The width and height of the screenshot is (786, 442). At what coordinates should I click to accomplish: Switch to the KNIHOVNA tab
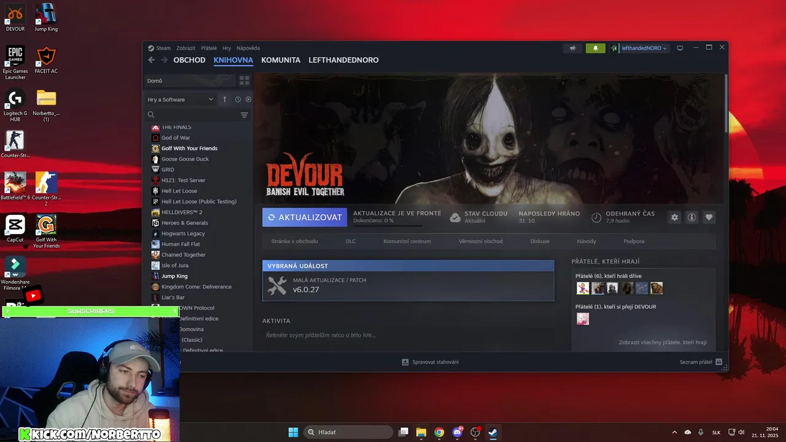point(233,60)
